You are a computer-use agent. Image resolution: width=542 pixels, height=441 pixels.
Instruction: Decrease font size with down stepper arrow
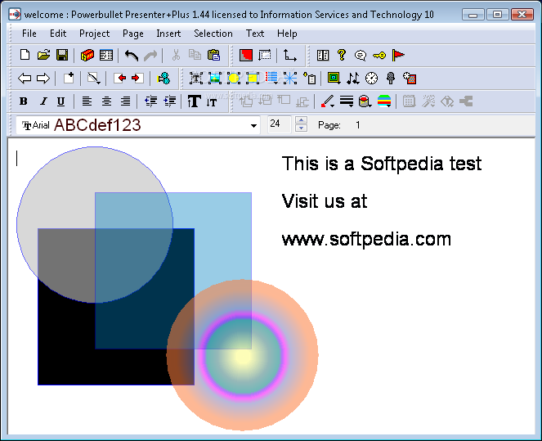[x=302, y=128]
